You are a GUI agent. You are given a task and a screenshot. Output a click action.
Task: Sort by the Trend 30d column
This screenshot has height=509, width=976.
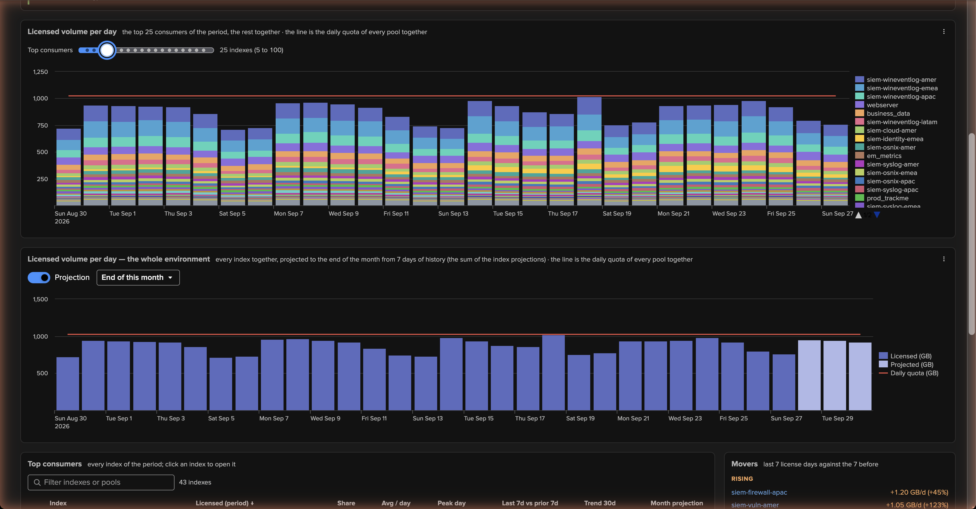[x=600, y=503]
